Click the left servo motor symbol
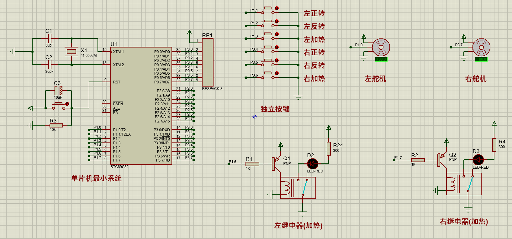The image size is (512, 239). coord(381,47)
